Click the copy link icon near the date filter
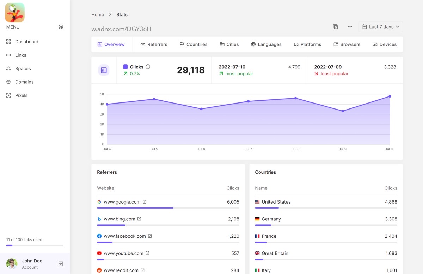Image resolution: width=423 pixels, height=274 pixels. (x=336, y=27)
